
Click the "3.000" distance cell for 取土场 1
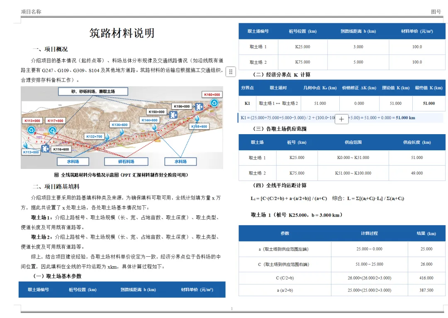[358, 47]
